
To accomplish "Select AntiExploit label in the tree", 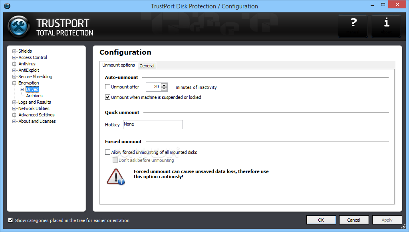I will 29,70.
